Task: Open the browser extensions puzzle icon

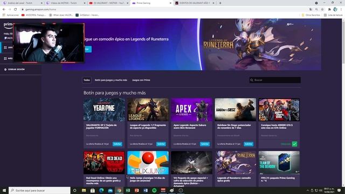Action: point(329,10)
